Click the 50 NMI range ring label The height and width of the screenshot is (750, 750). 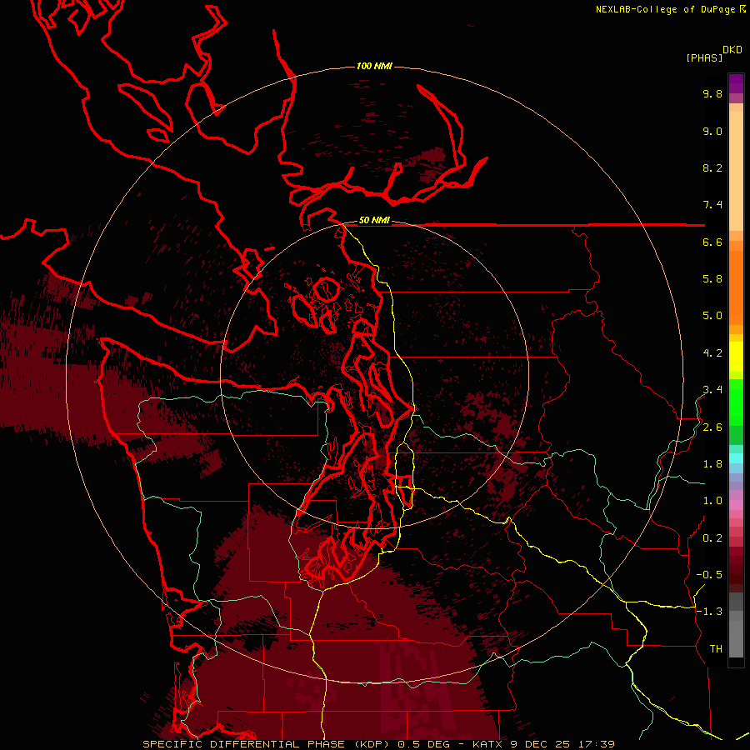[374, 221]
